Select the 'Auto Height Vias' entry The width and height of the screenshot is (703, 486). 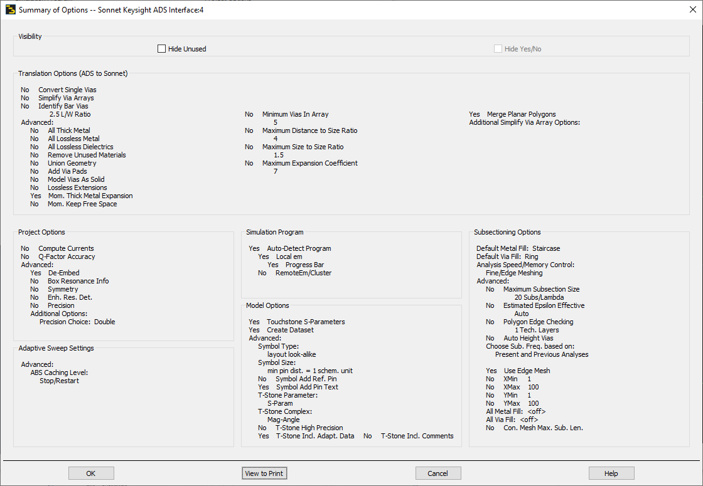point(529,338)
